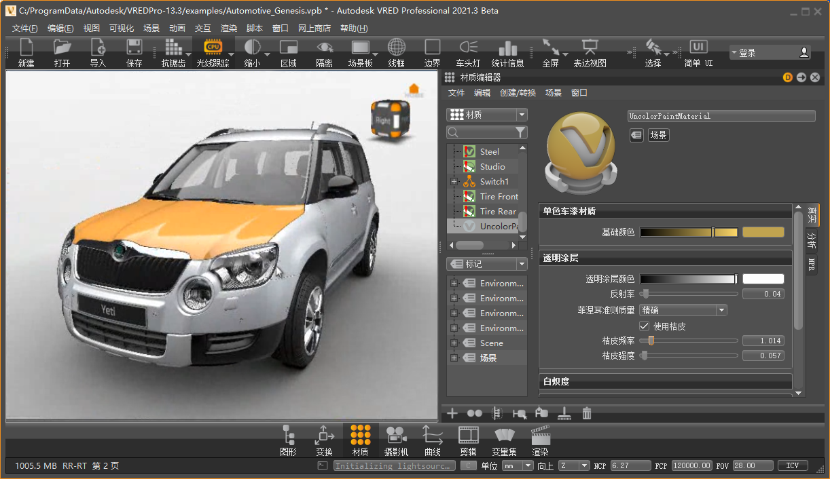Click the UncolorPaintMaterial name field
Image resolution: width=830 pixels, height=479 pixels.
tap(721, 116)
